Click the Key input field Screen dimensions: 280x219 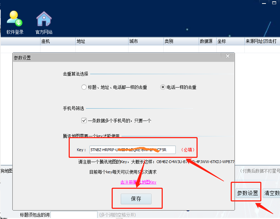tap(132, 150)
